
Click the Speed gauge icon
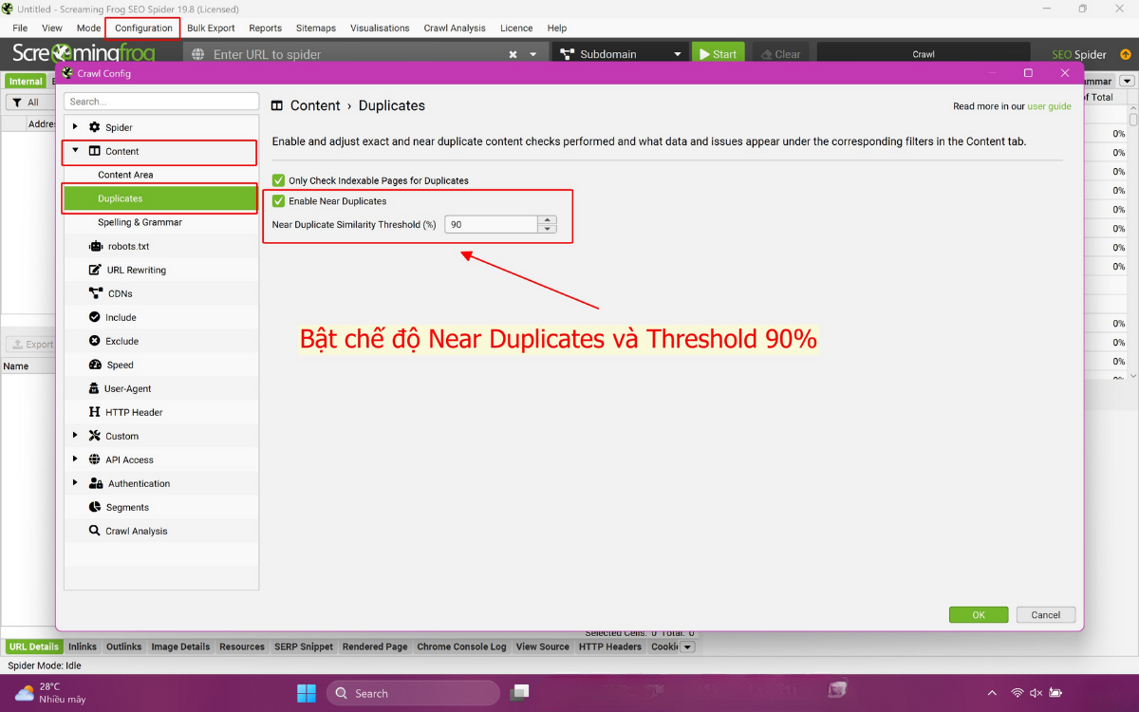click(x=95, y=365)
